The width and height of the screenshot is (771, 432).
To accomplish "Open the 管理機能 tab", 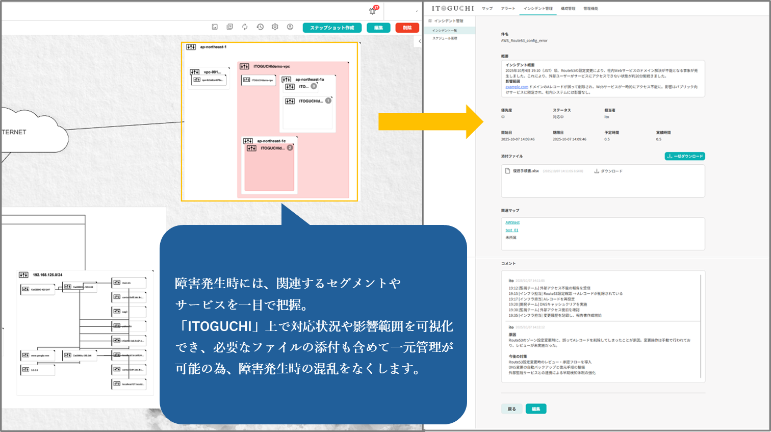I will pos(591,9).
